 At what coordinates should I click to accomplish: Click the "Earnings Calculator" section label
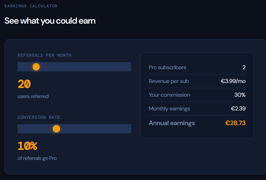click(31, 6)
